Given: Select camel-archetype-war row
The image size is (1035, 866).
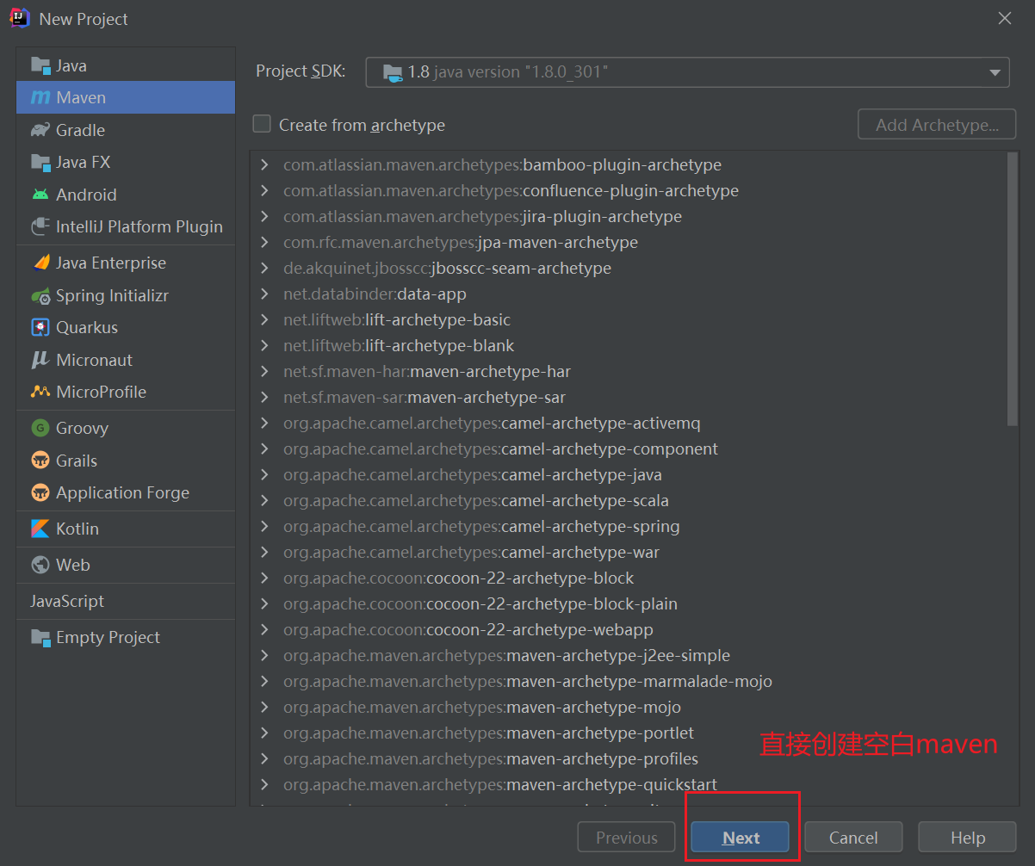Looking at the screenshot, I should tap(629, 552).
